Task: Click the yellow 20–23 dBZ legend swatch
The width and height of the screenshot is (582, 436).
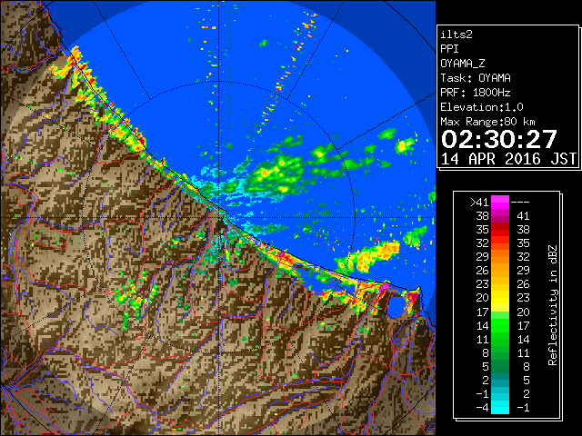Action: tap(500, 298)
